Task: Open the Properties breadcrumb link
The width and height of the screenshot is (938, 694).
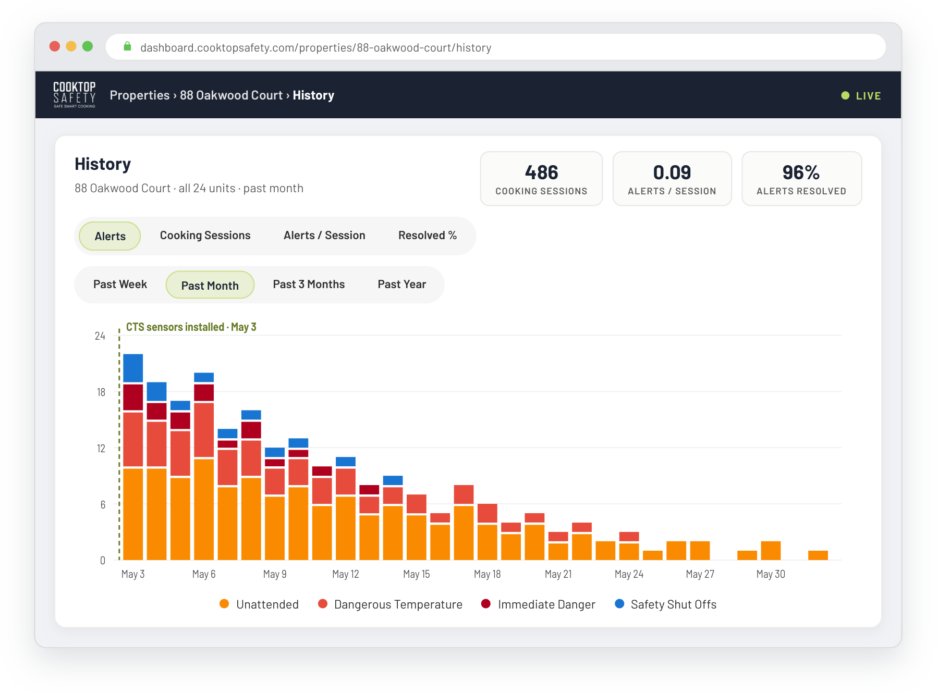Action: pos(140,95)
